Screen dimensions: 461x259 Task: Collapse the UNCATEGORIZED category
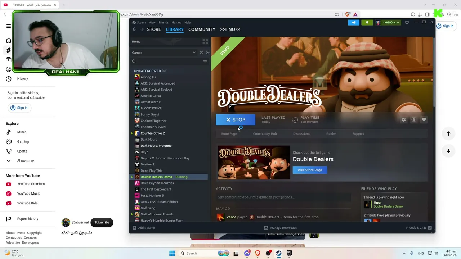[x=132, y=71]
